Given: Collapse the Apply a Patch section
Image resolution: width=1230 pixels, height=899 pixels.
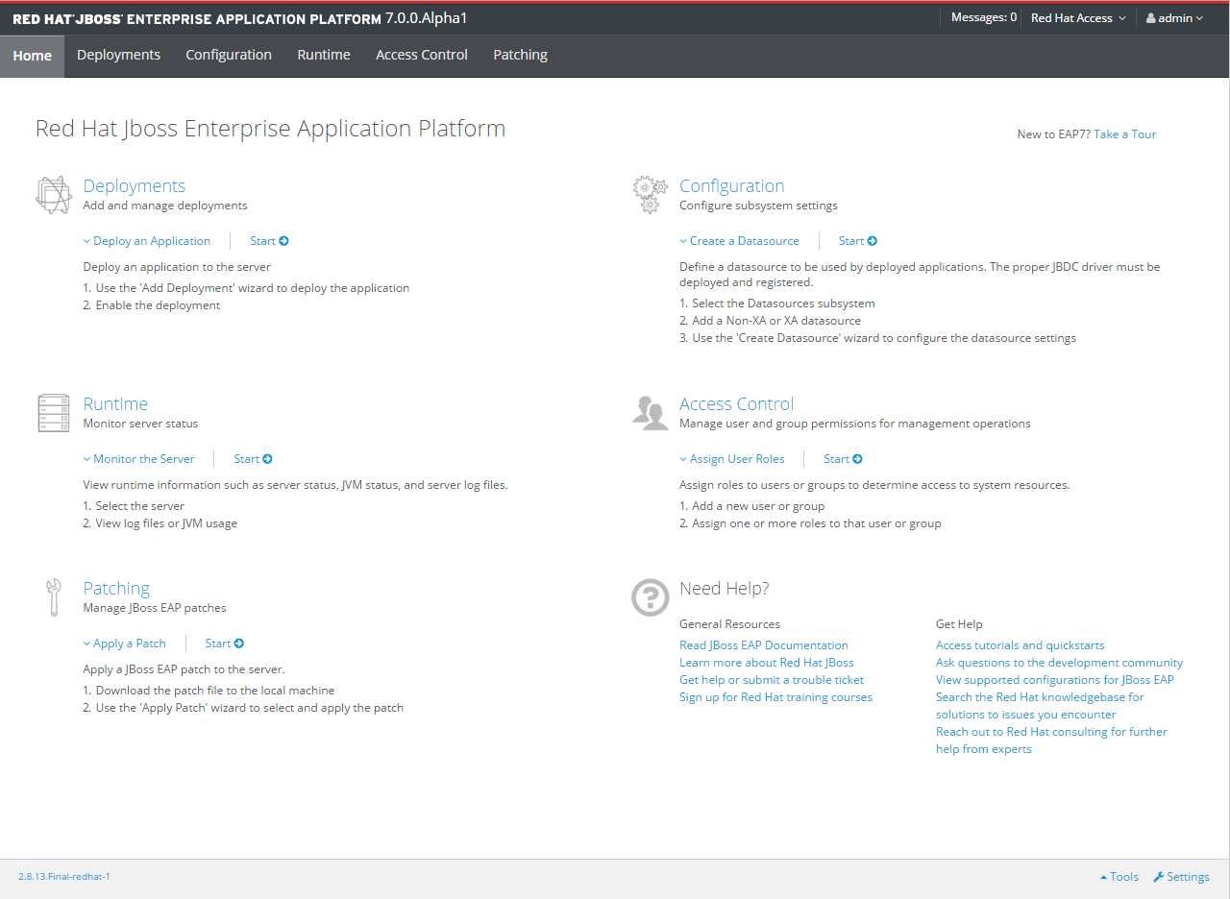Looking at the screenshot, I should point(125,644).
